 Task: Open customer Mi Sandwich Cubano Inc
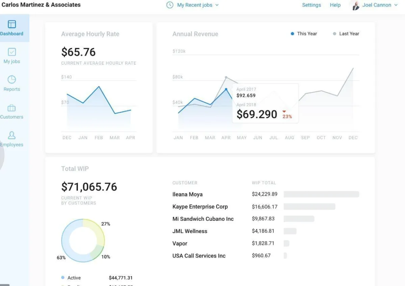click(x=203, y=219)
